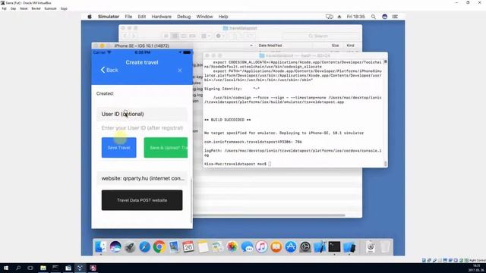Image resolution: width=486 pixels, height=273 pixels.
Task: Open the Finder arrange dropdown
Action: (206, 36)
